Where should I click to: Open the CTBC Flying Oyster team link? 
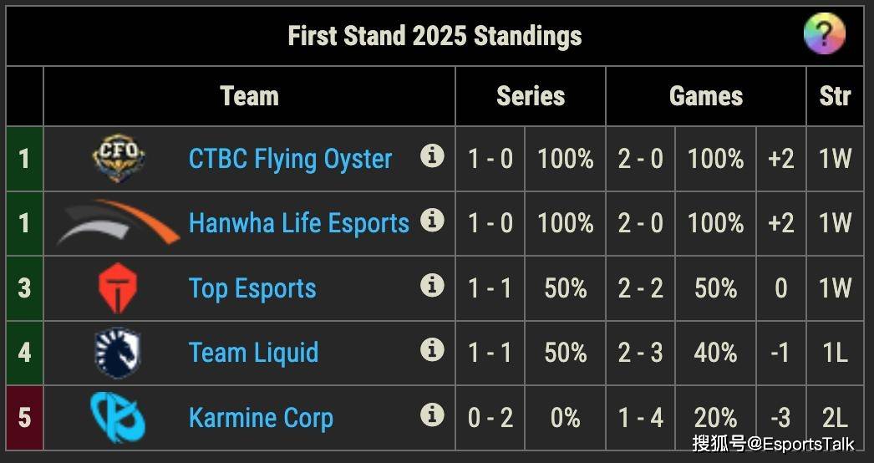(x=290, y=159)
